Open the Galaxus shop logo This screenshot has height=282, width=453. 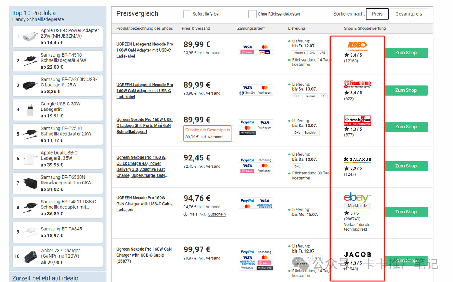[x=357, y=160]
